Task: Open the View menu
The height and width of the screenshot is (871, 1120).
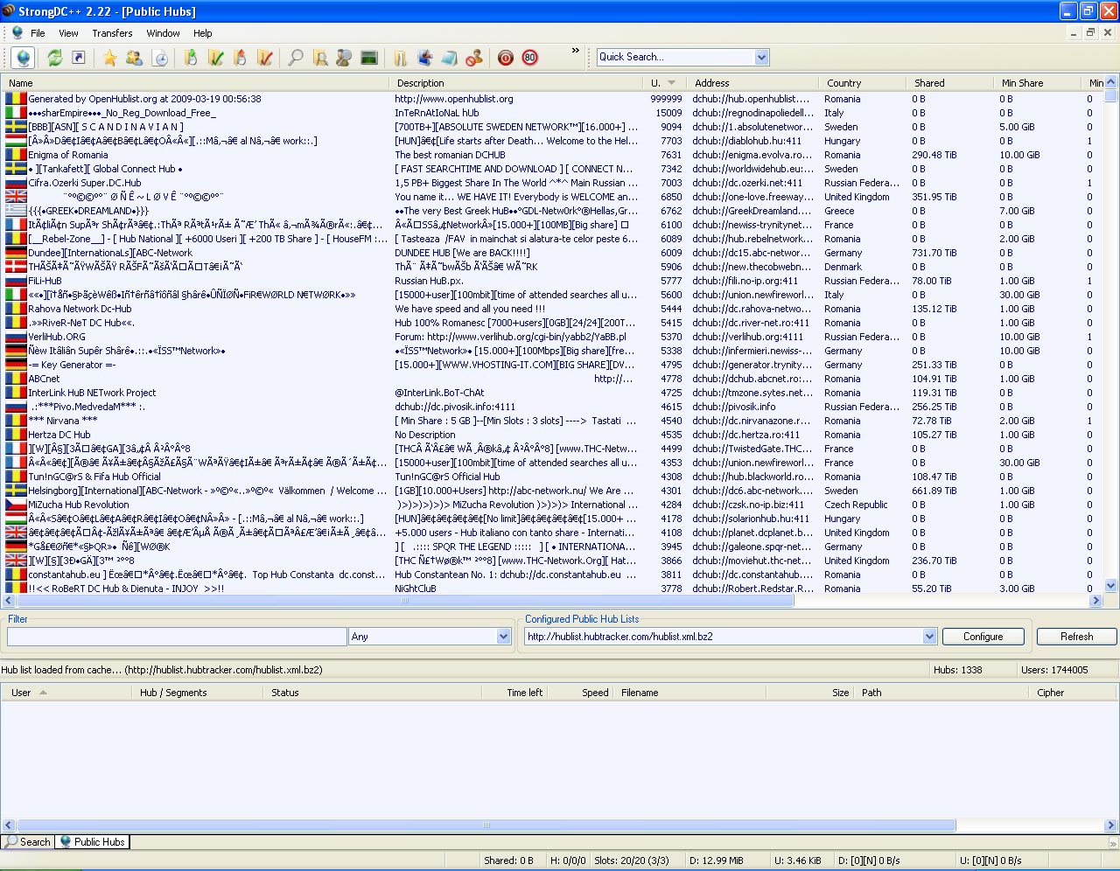Action: pos(68,33)
